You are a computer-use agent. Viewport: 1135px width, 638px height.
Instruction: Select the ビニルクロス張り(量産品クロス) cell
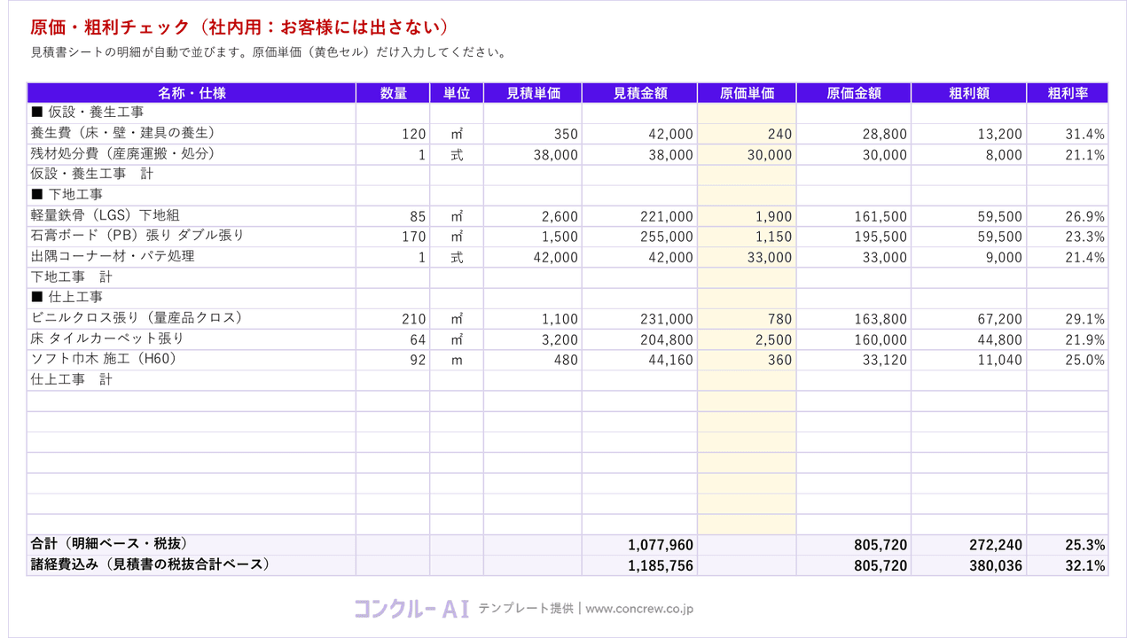tap(192, 319)
